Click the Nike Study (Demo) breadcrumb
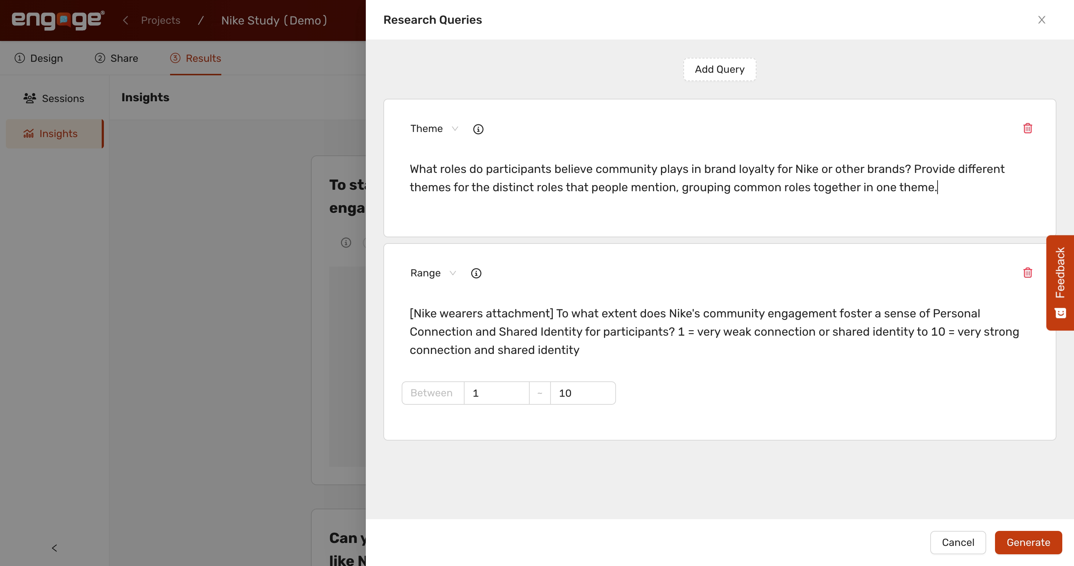1074x566 pixels. coord(274,20)
